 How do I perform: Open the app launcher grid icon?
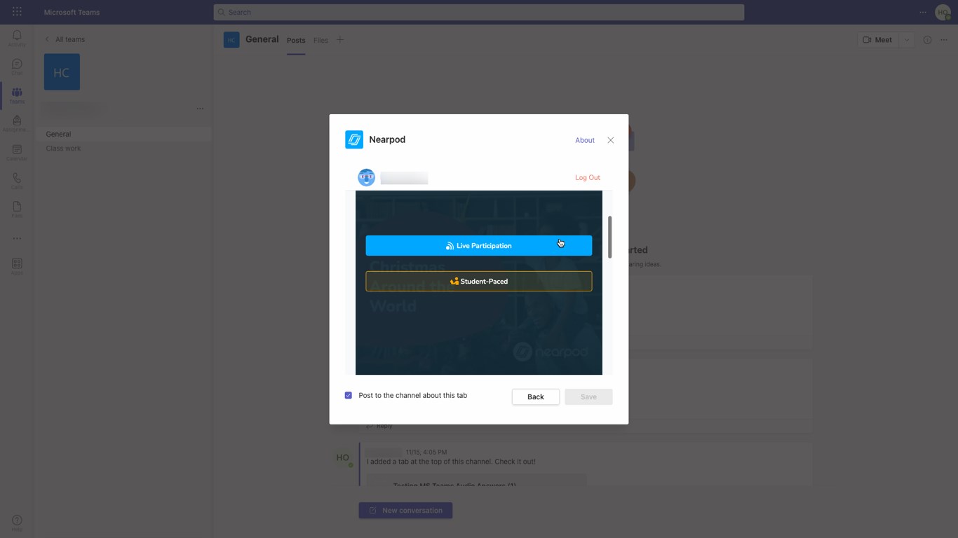pyautogui.click(x=17, y=12)
